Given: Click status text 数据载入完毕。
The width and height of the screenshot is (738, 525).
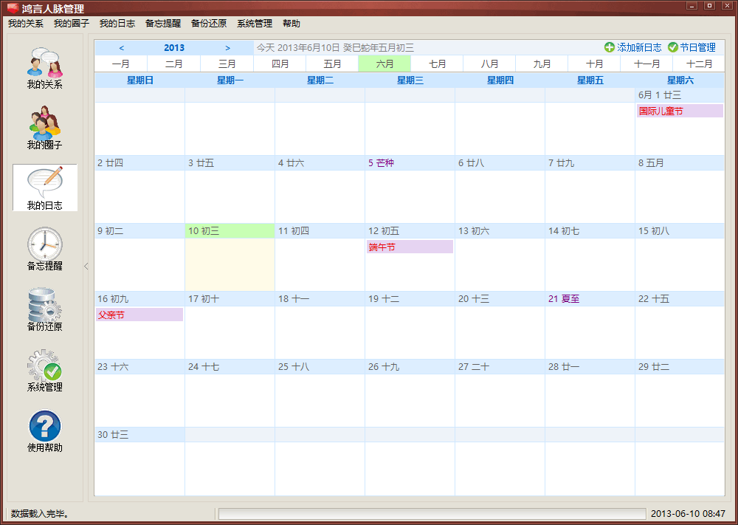Looking at the screenshot, I should click(x=40, y=513).
